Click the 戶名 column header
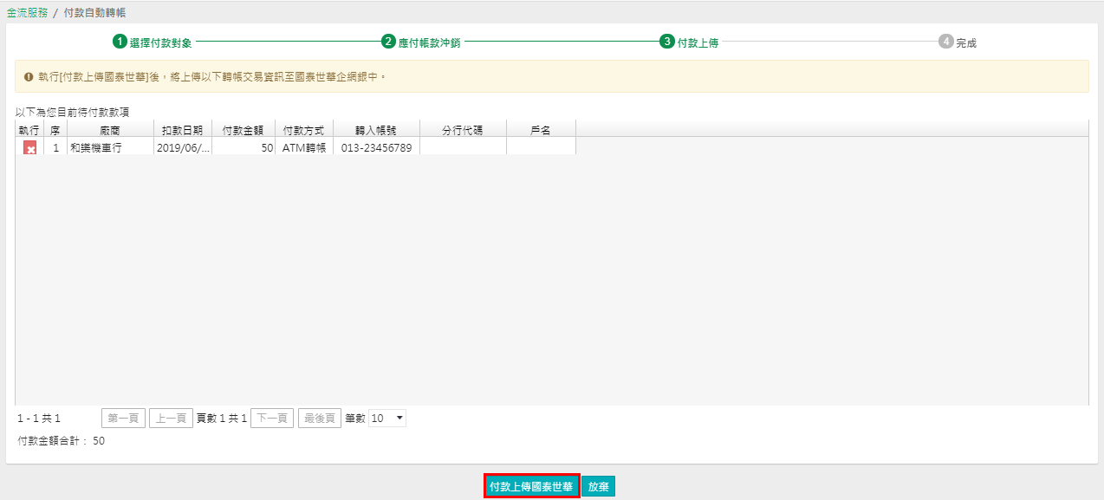This screenshot has height=500, width=1104. click(541, 129)
